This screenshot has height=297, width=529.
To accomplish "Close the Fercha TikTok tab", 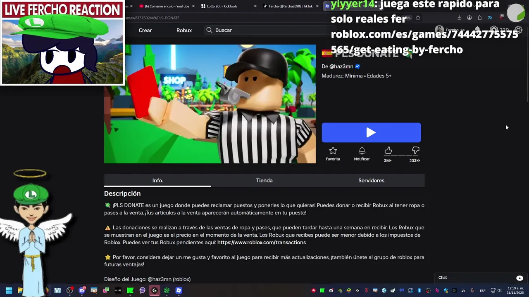I will pos(317,6).
